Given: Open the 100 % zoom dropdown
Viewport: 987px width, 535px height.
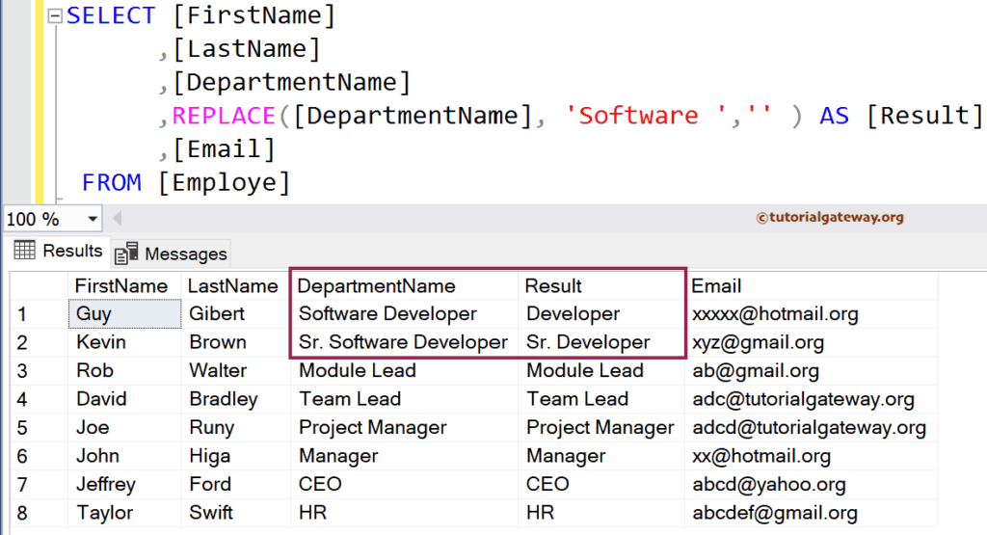Looking at the screenshot, I should (x=93, y=219).
